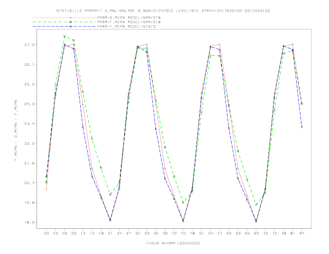Click y-axis tick label '25.2'
The height and width of the screenshot is (254, 329).
tap(29, 84)
